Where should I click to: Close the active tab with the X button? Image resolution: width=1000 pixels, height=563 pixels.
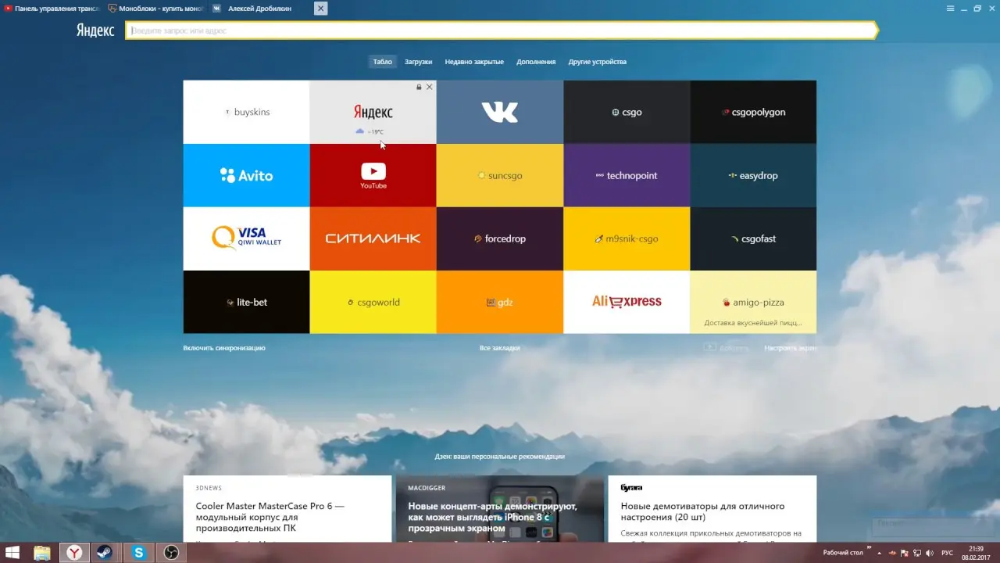click(x=320, y=9)
